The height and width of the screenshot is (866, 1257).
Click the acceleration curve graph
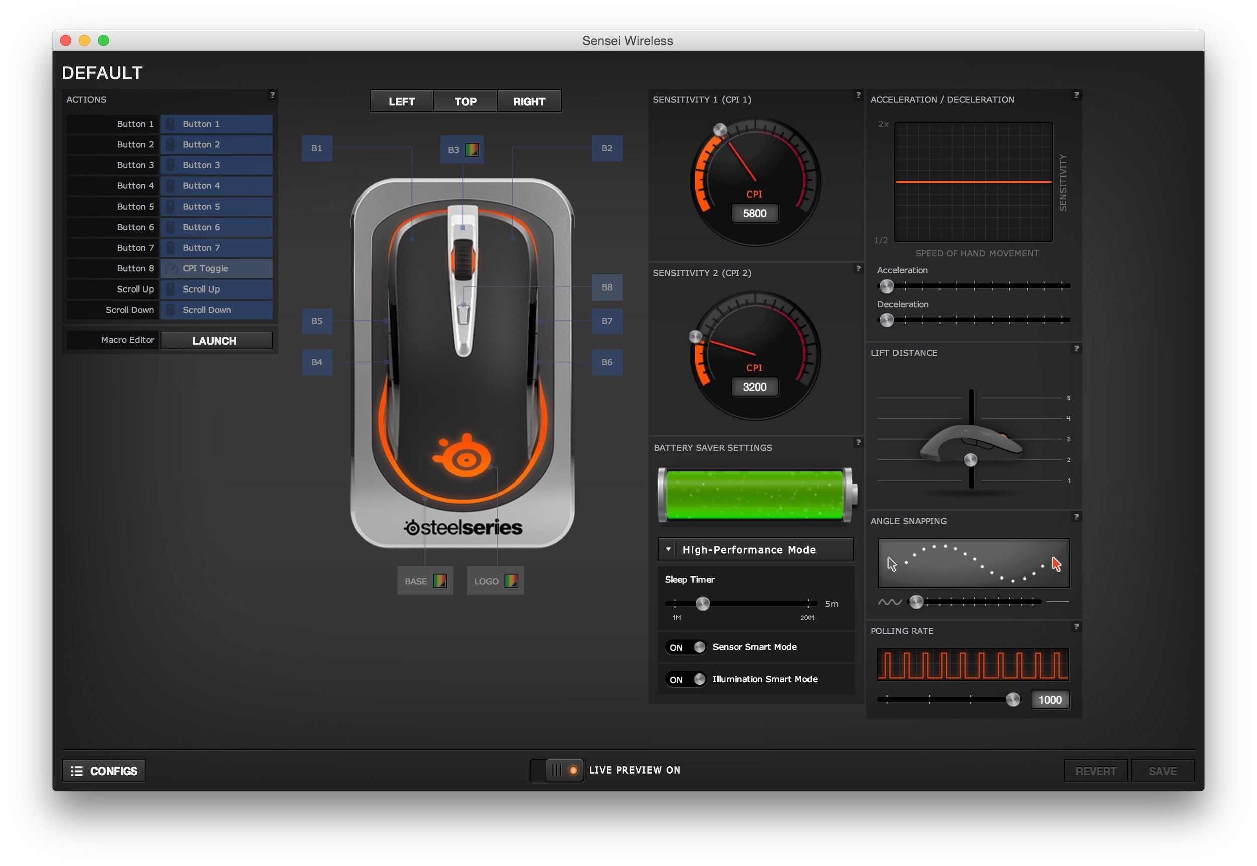tap(973, 182)
